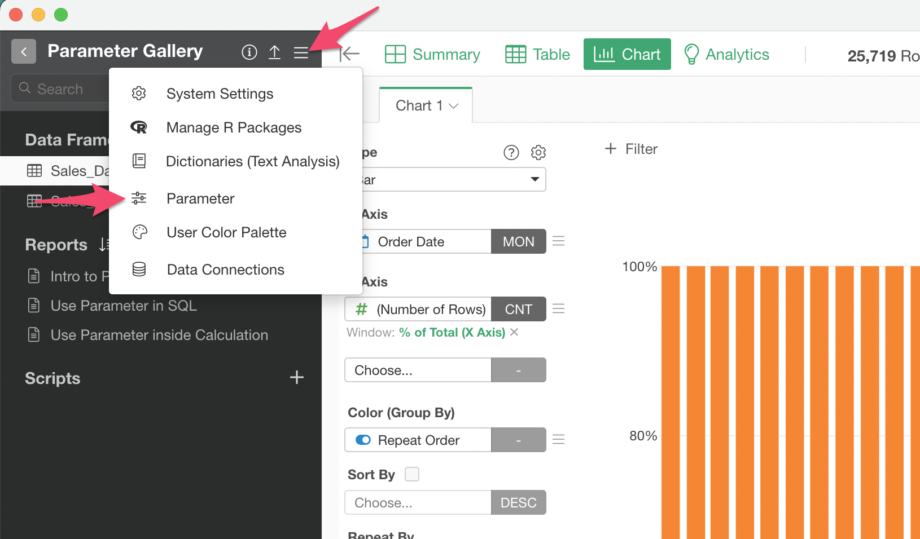920x539 pixels.
Task: Choose Data Connections menu item
Action: pyautogui.click(x=225, y=269)
